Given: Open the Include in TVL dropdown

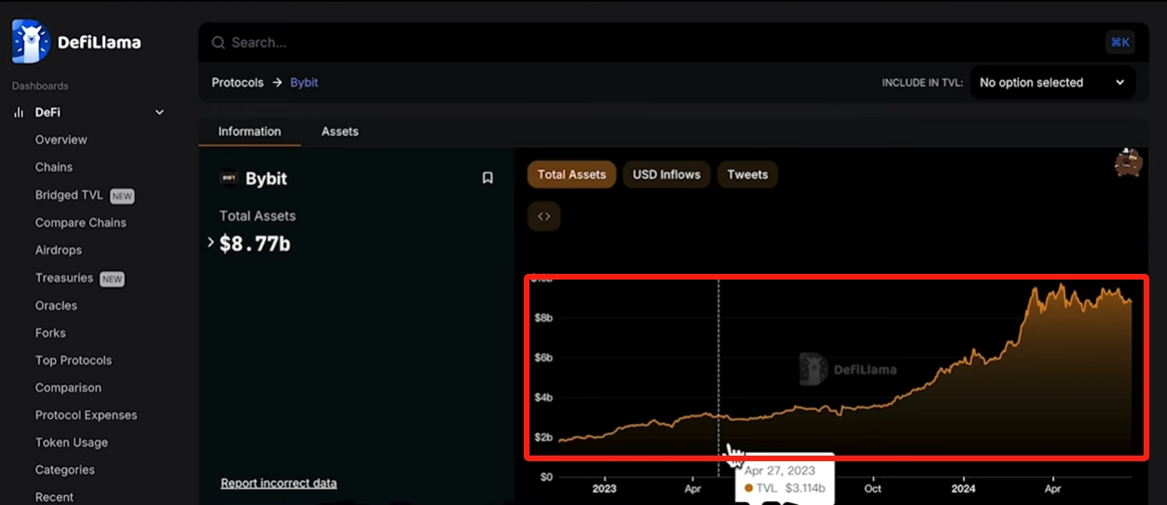Looking at the screenshot, I should click(1052, 82).
